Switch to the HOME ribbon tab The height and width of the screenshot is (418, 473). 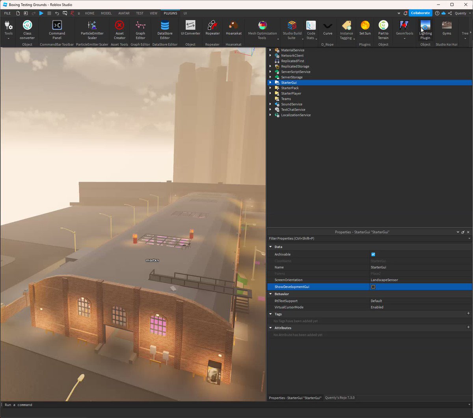point(89,13)
